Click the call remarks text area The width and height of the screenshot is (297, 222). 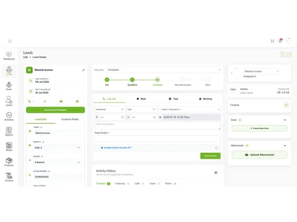pos(157,126)
